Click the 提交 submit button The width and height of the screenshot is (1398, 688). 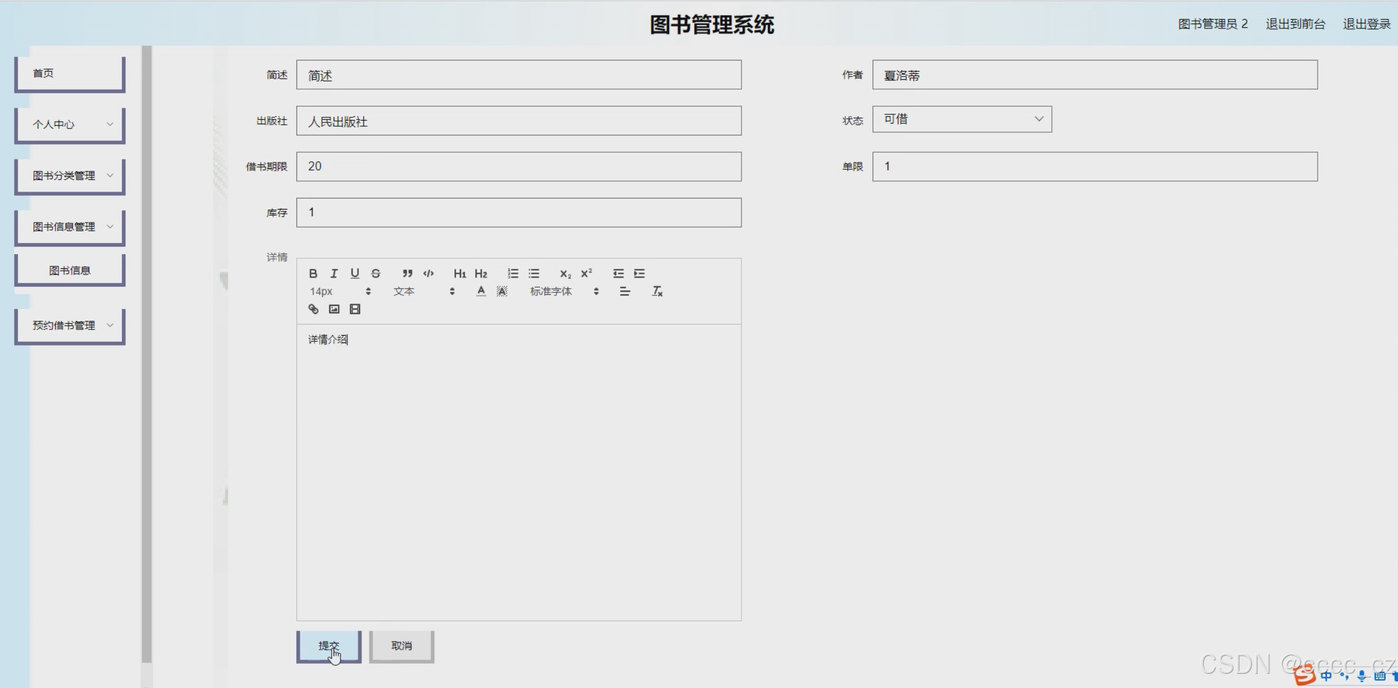[x=329, y=646]
